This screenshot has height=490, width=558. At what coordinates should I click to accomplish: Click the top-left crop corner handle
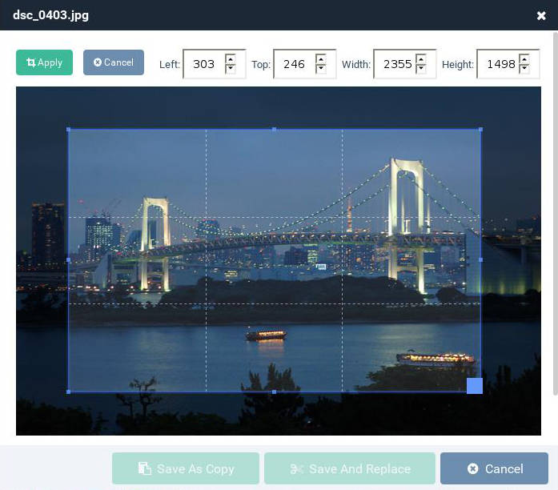click(68, 130)
